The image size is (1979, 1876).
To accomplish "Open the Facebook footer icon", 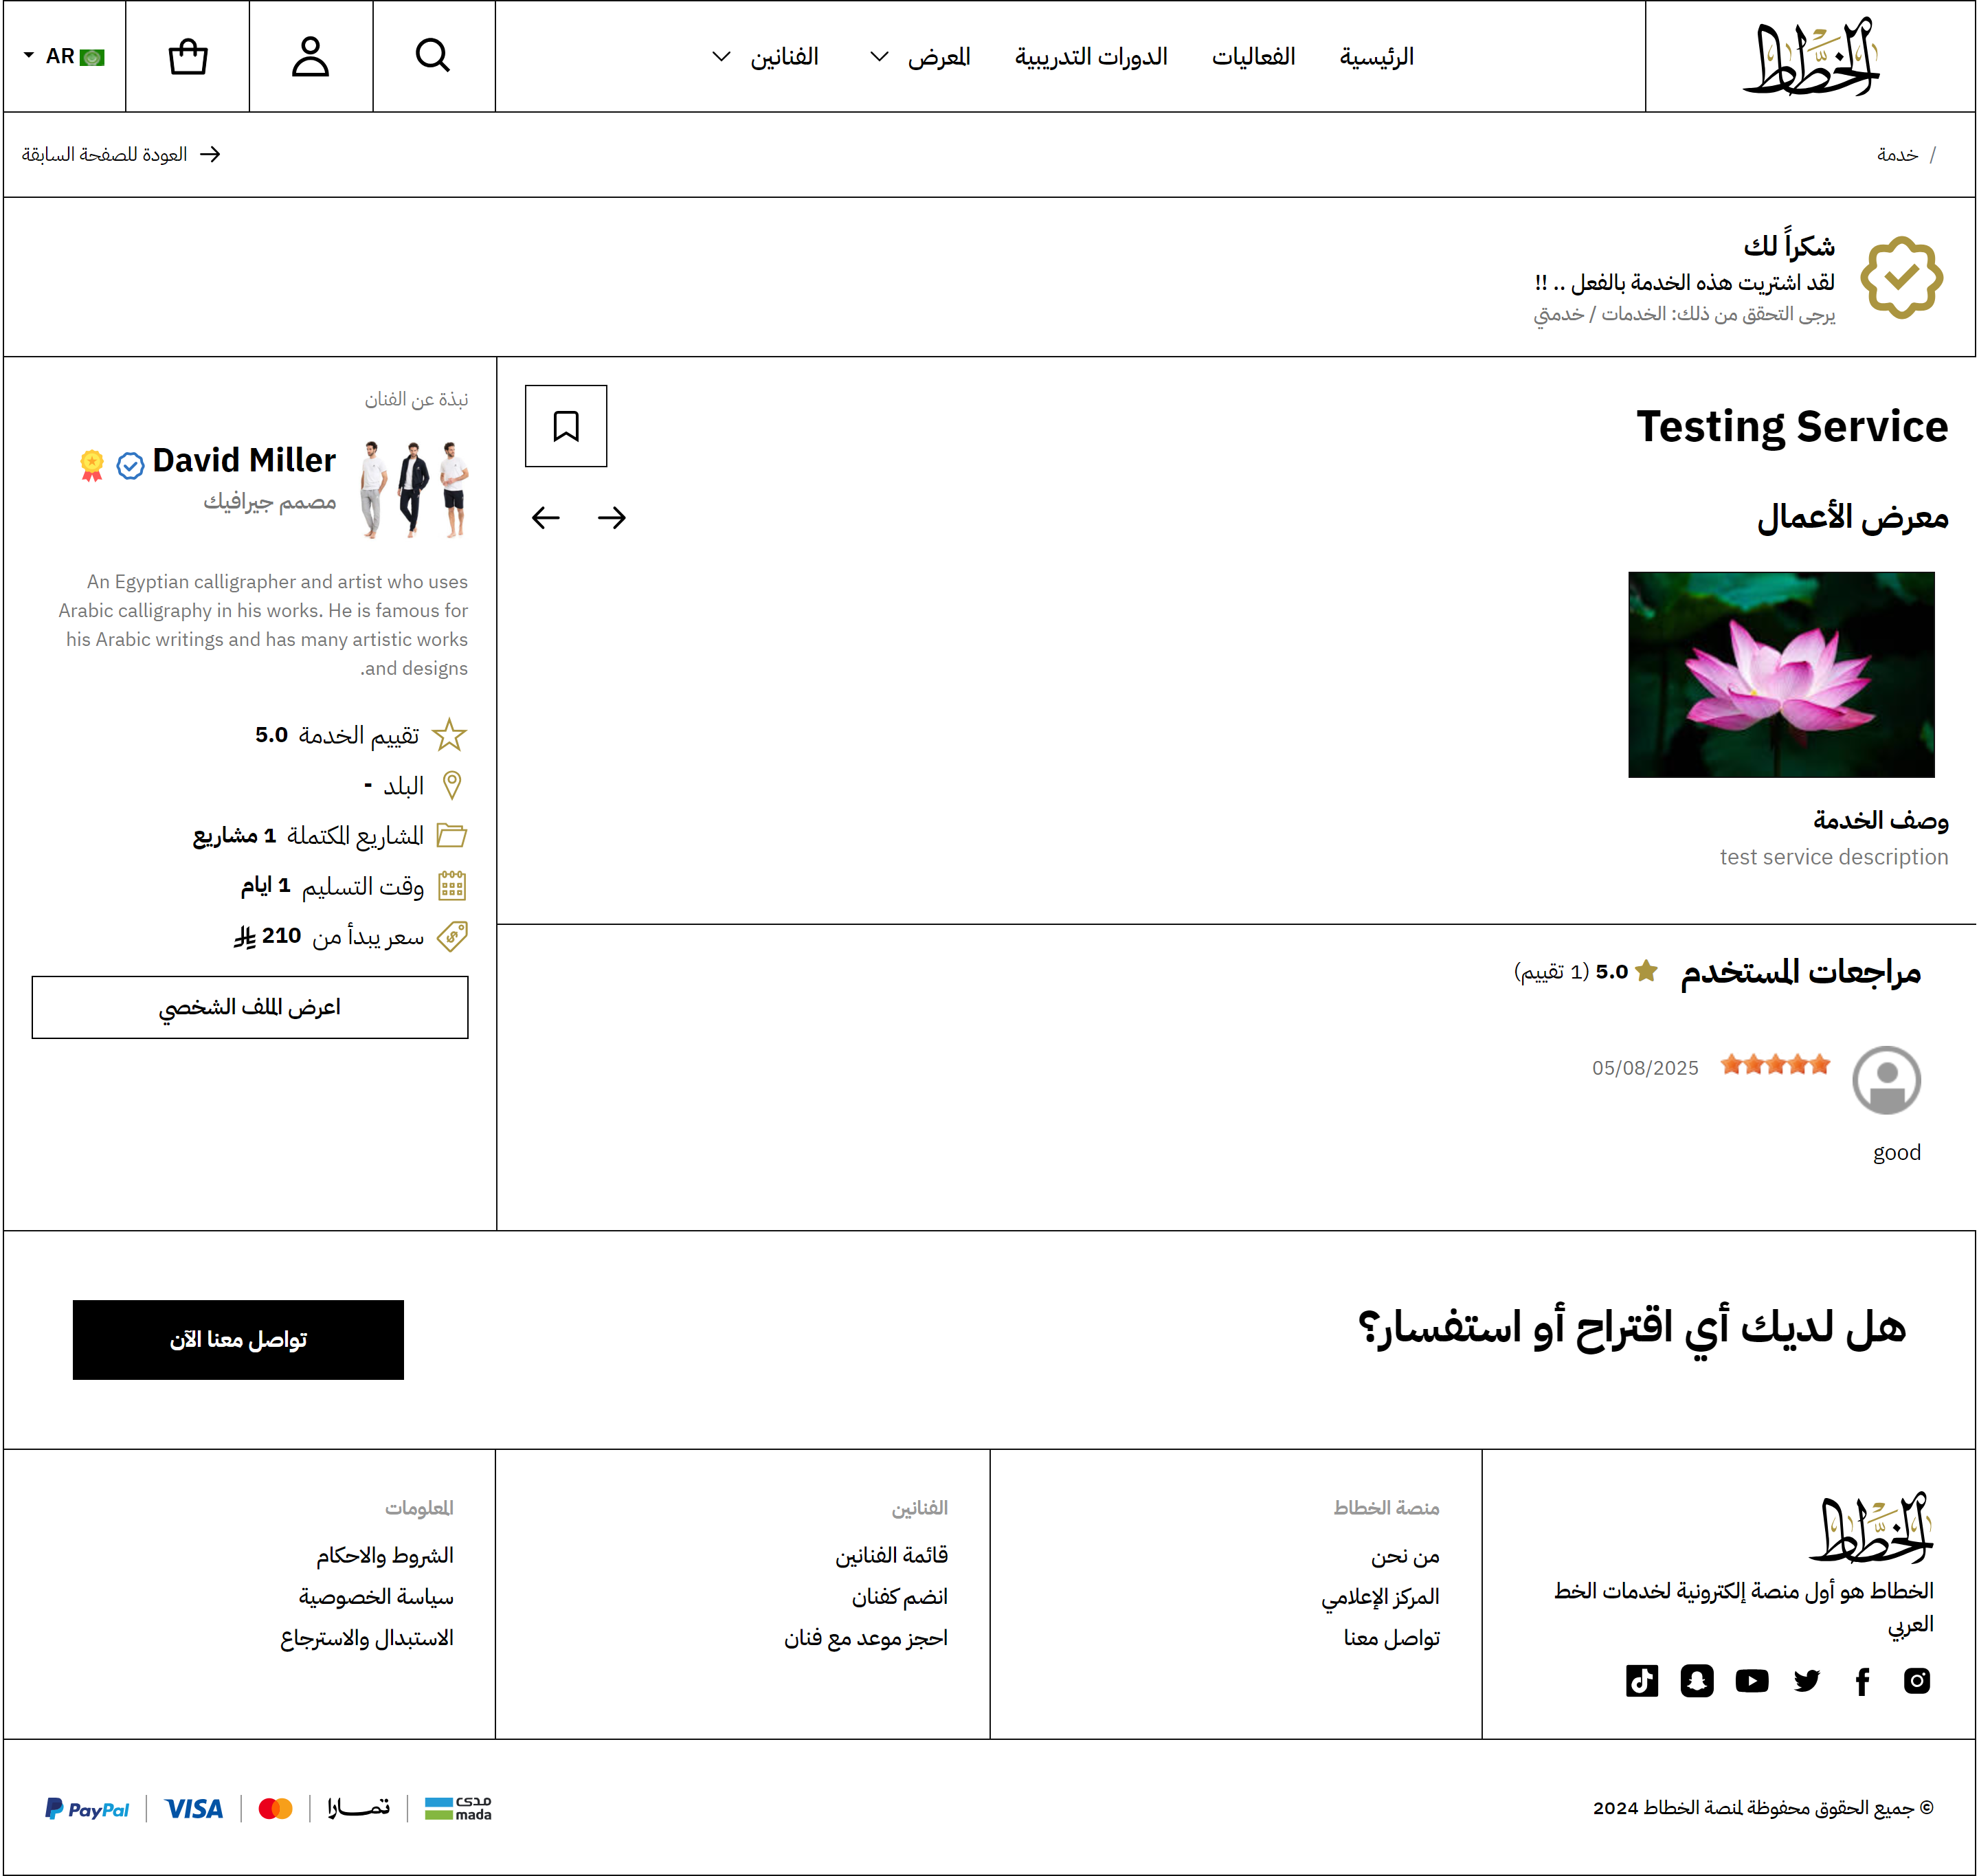I will (x=1862, y=1681).
